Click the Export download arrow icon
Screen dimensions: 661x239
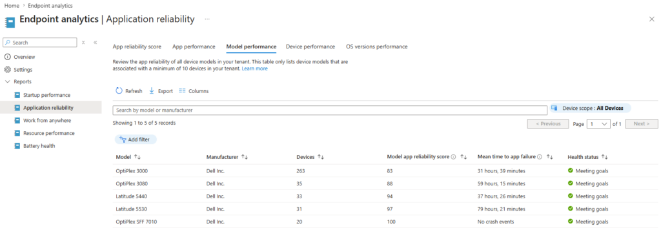152,90
